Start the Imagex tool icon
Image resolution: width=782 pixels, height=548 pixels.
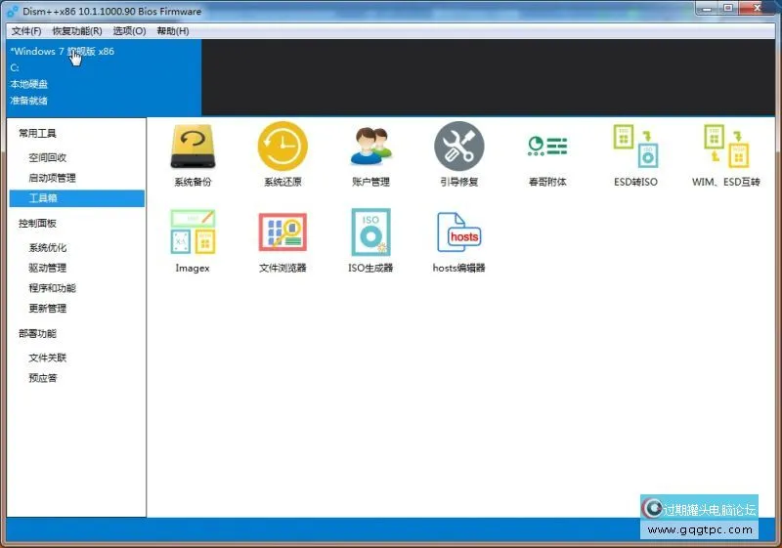click(x=193, y=232)
